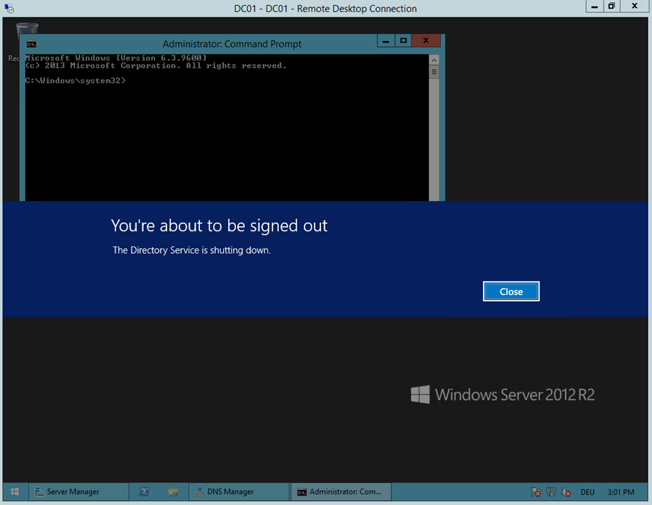Click the Command Prompt scroll up arrow
Screen dimensions: 652x505
click(434, 60)
